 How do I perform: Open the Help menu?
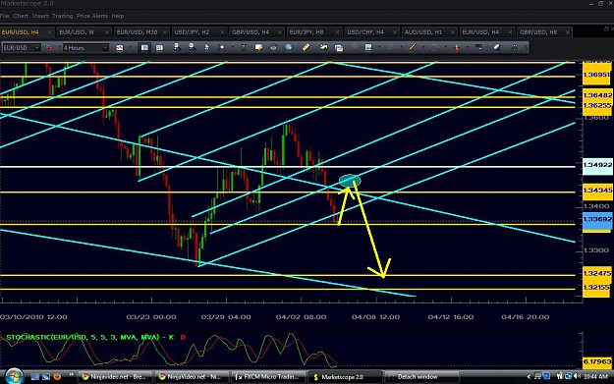point(118,16)
